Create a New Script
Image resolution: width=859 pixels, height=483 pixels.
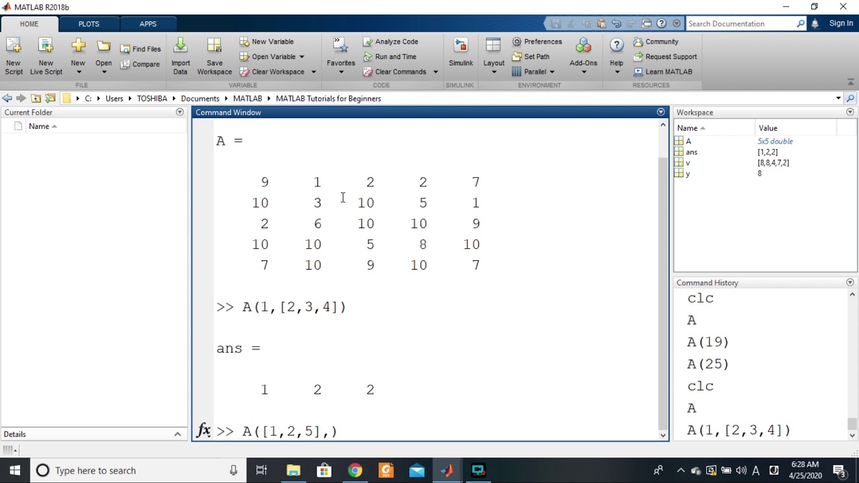coord(13,56)
